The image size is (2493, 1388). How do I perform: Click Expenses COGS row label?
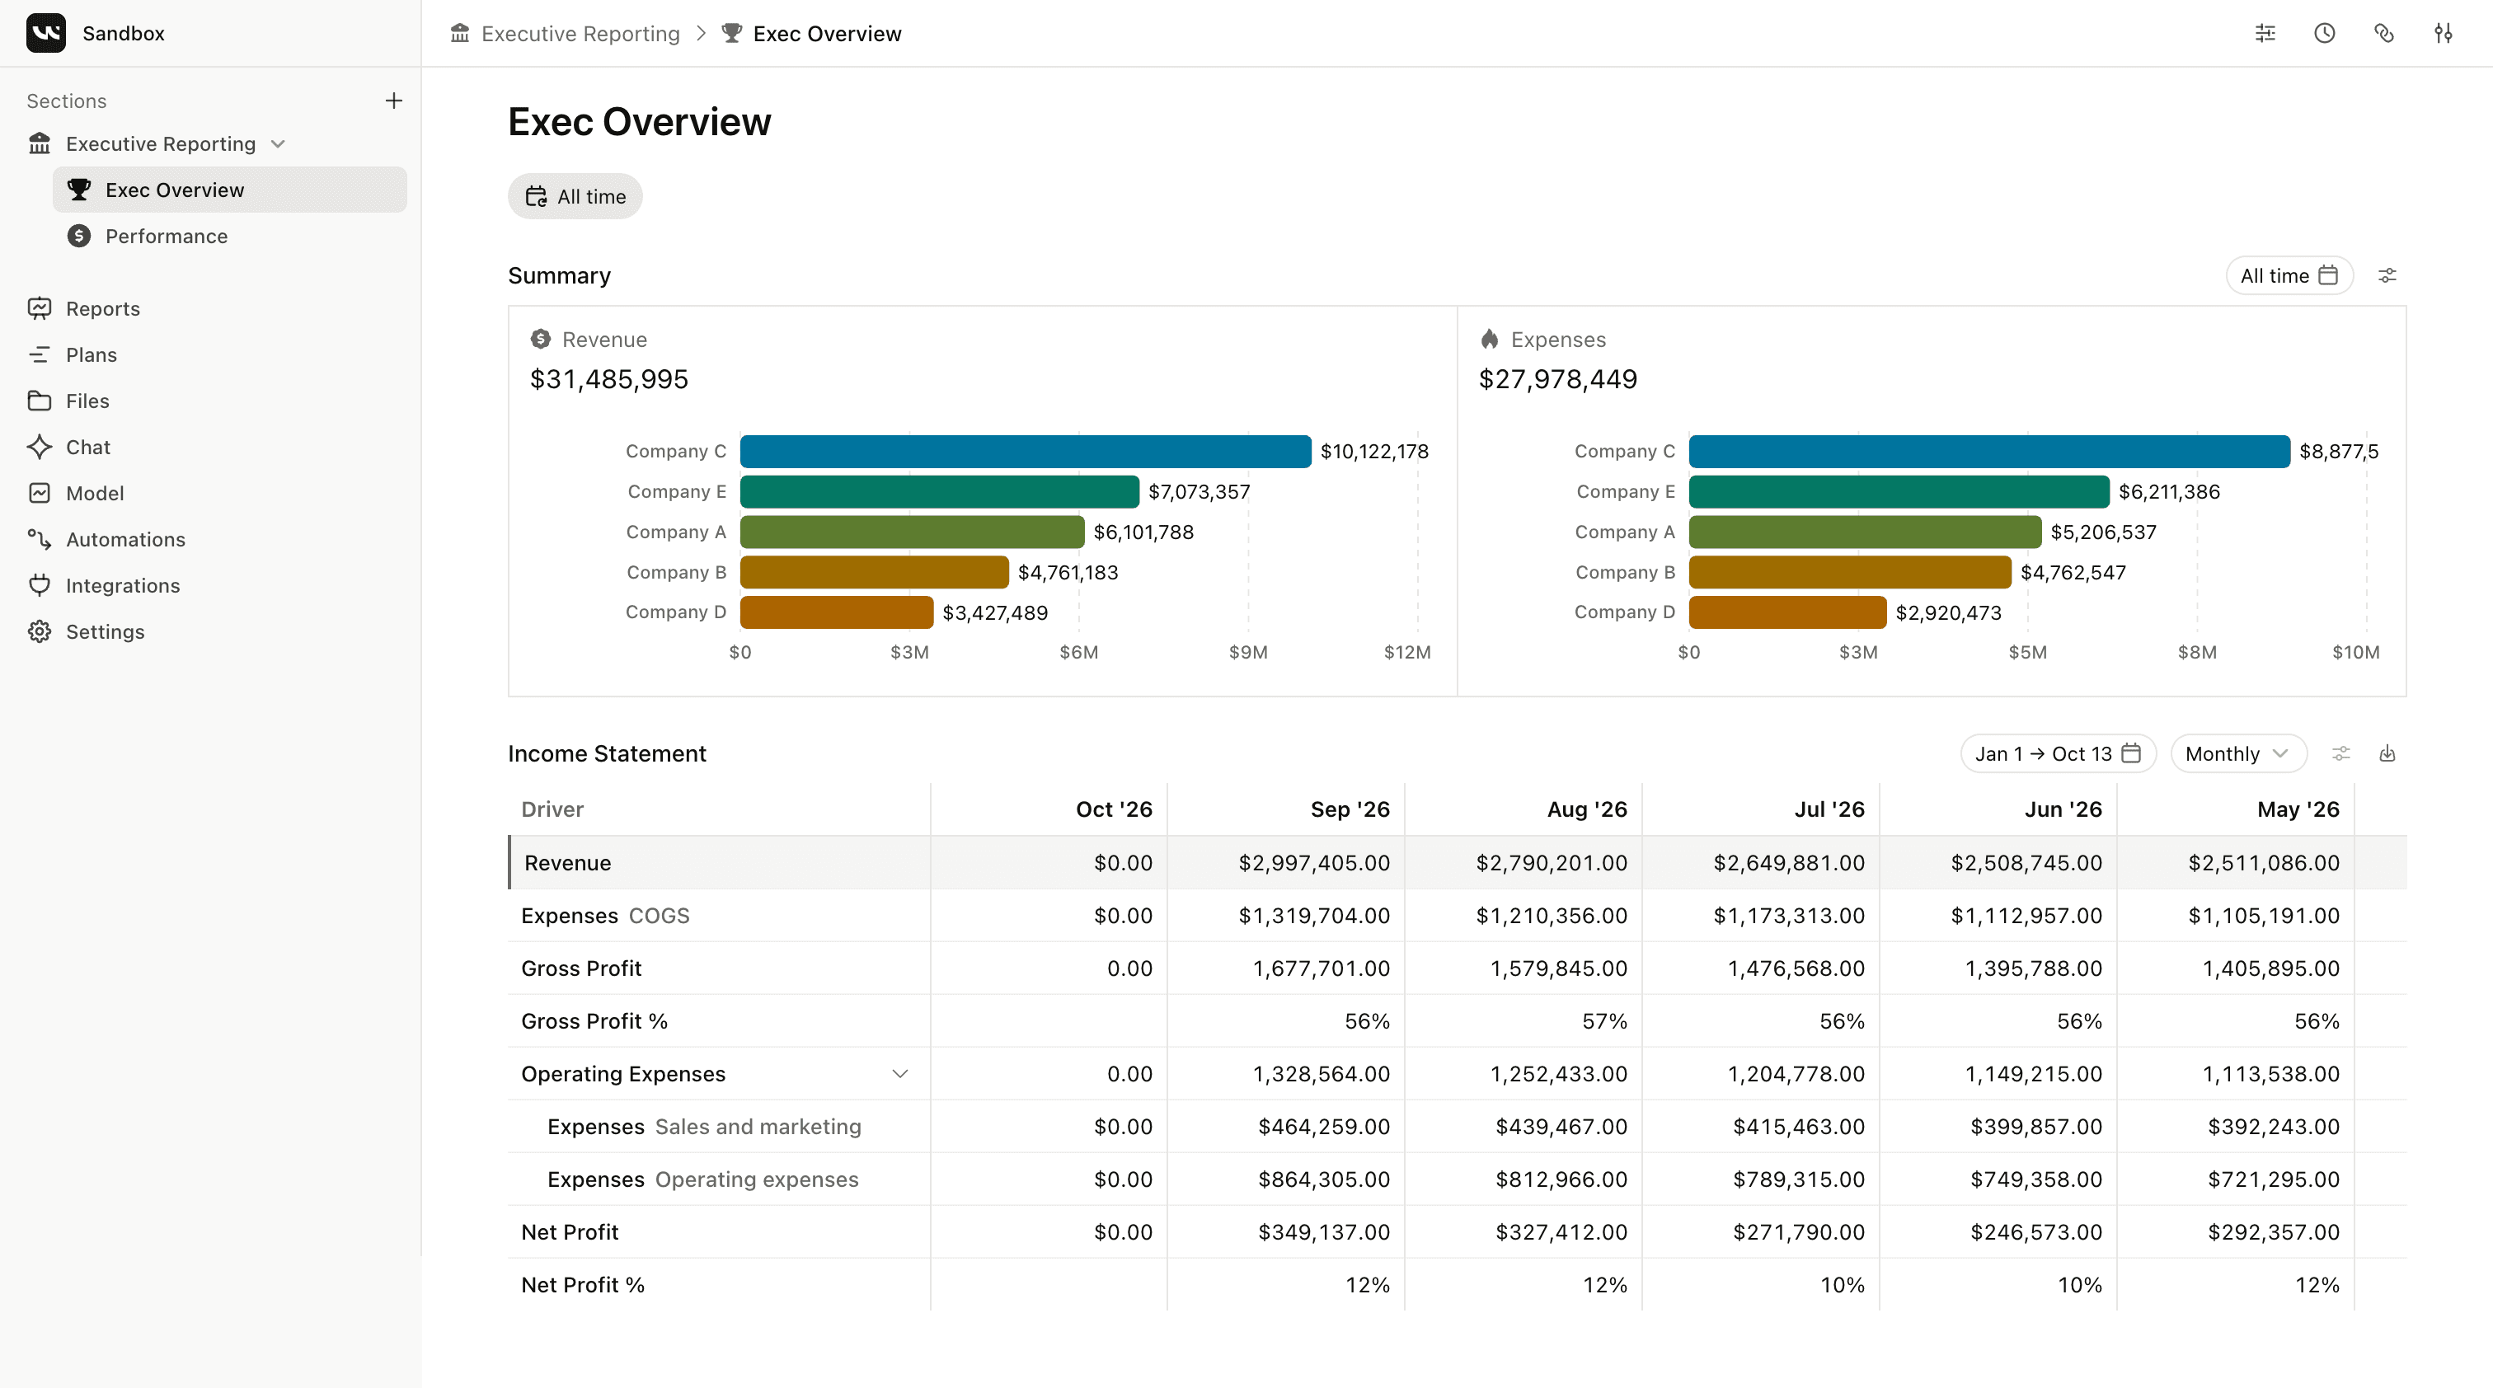pyautogui.click(x=605, y=916)
